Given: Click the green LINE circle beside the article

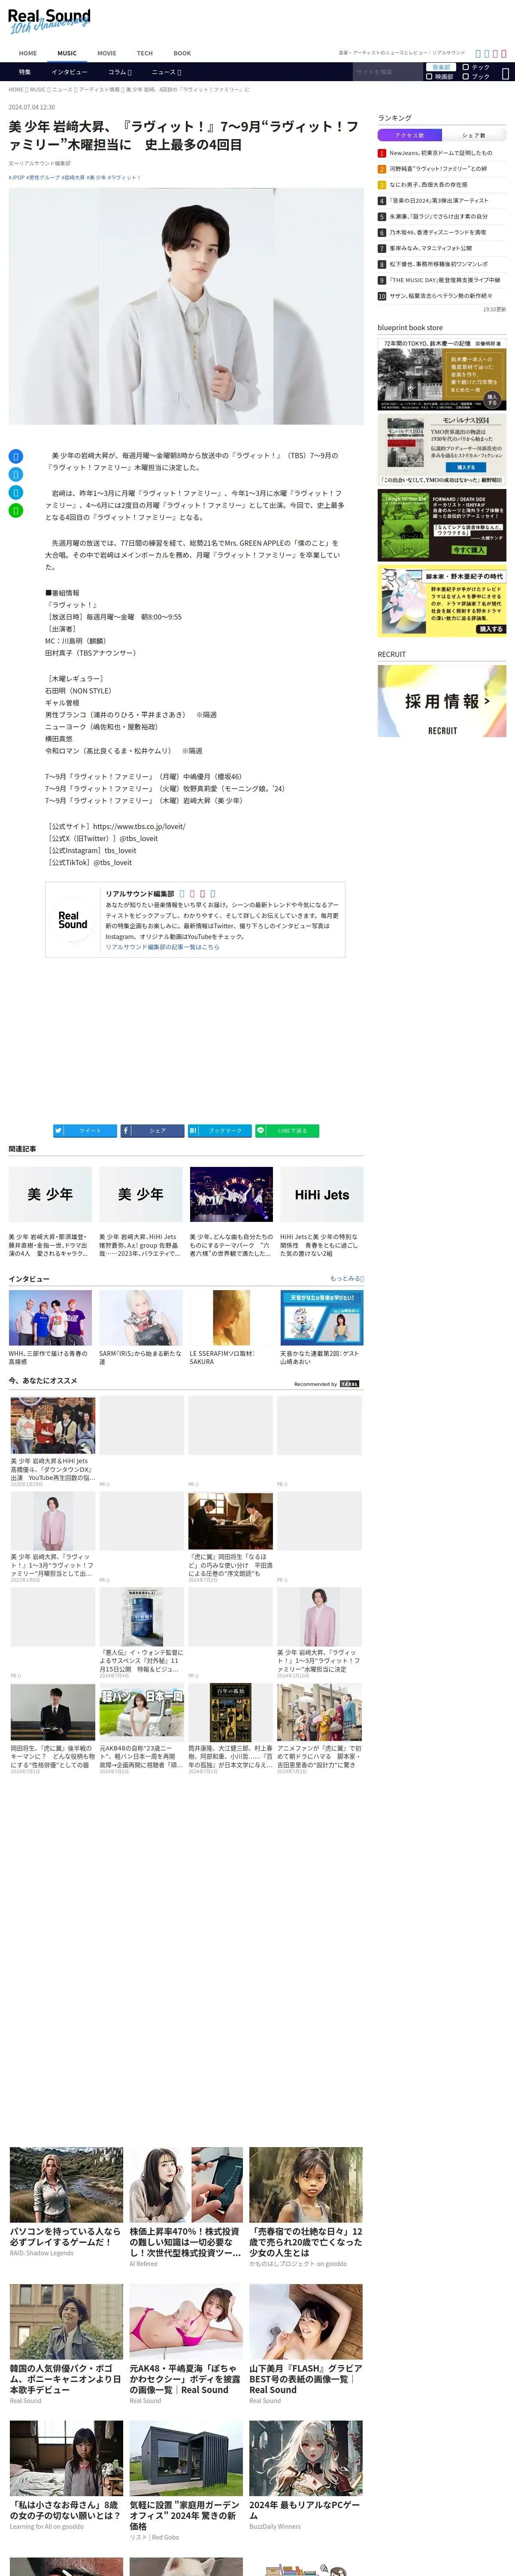Looking at the screenshot, I should [16, 510].
